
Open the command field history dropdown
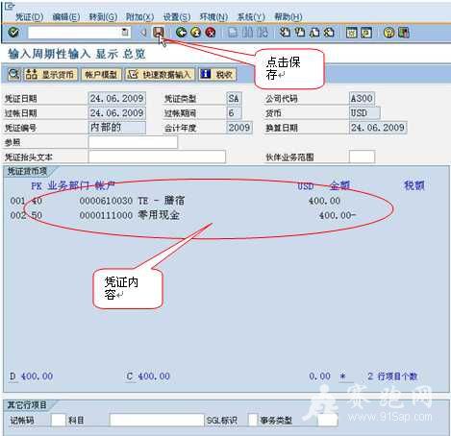click(x=125, y=33)
